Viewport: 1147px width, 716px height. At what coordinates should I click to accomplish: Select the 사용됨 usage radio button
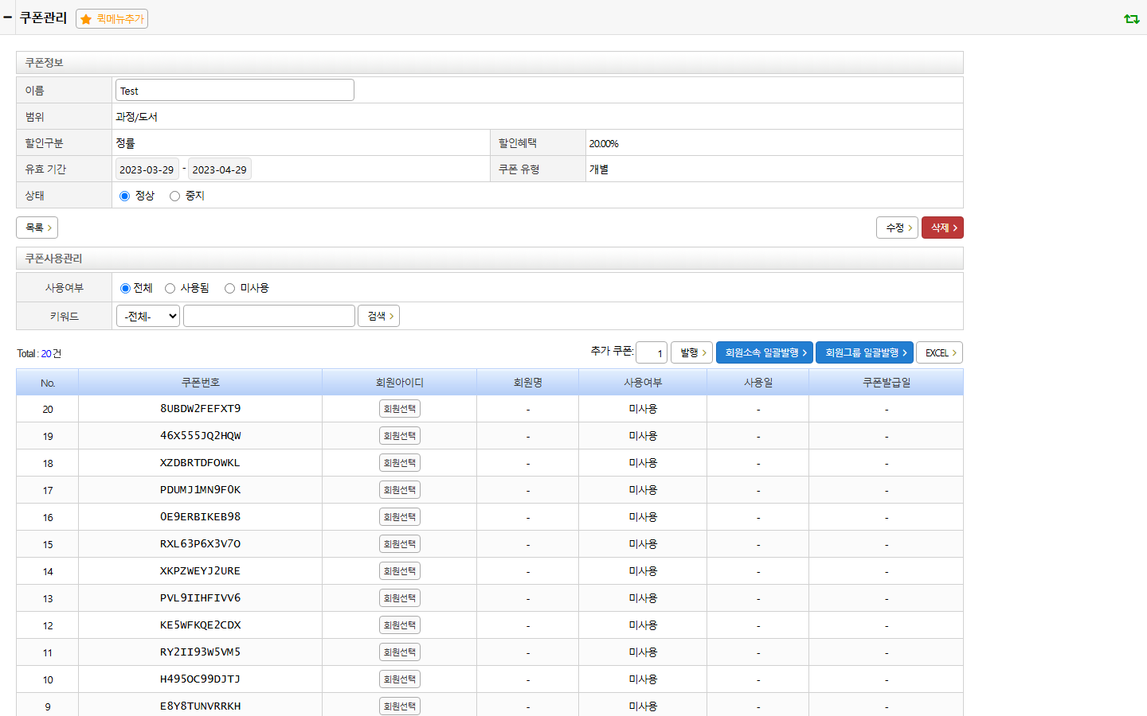[x=170, y=288]
